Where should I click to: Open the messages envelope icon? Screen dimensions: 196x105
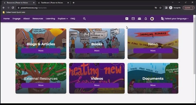[133, 19]
